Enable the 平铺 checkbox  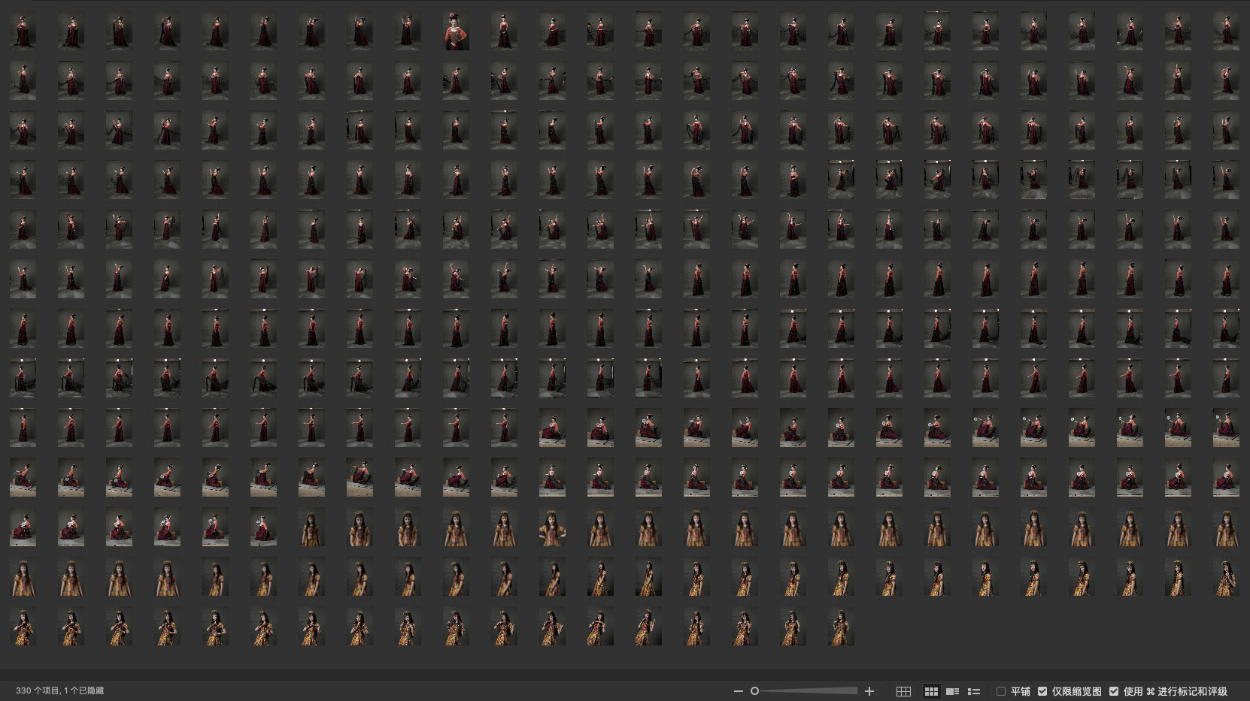pyautogui.click(x=1001, y=691)
